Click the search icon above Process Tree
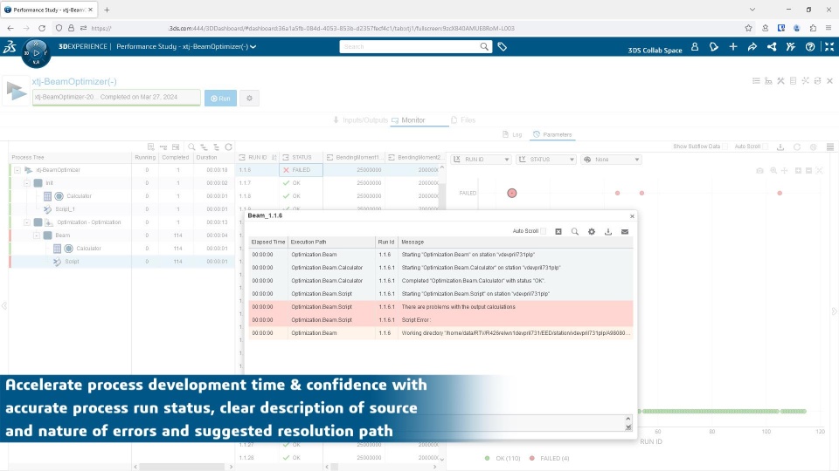The height and width of the screenshot is (471, 839). pos(191,147)
